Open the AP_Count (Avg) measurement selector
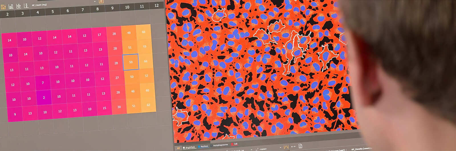Image resolution: width=456 pixels, height=151 pixels. (x=39, y=5)
